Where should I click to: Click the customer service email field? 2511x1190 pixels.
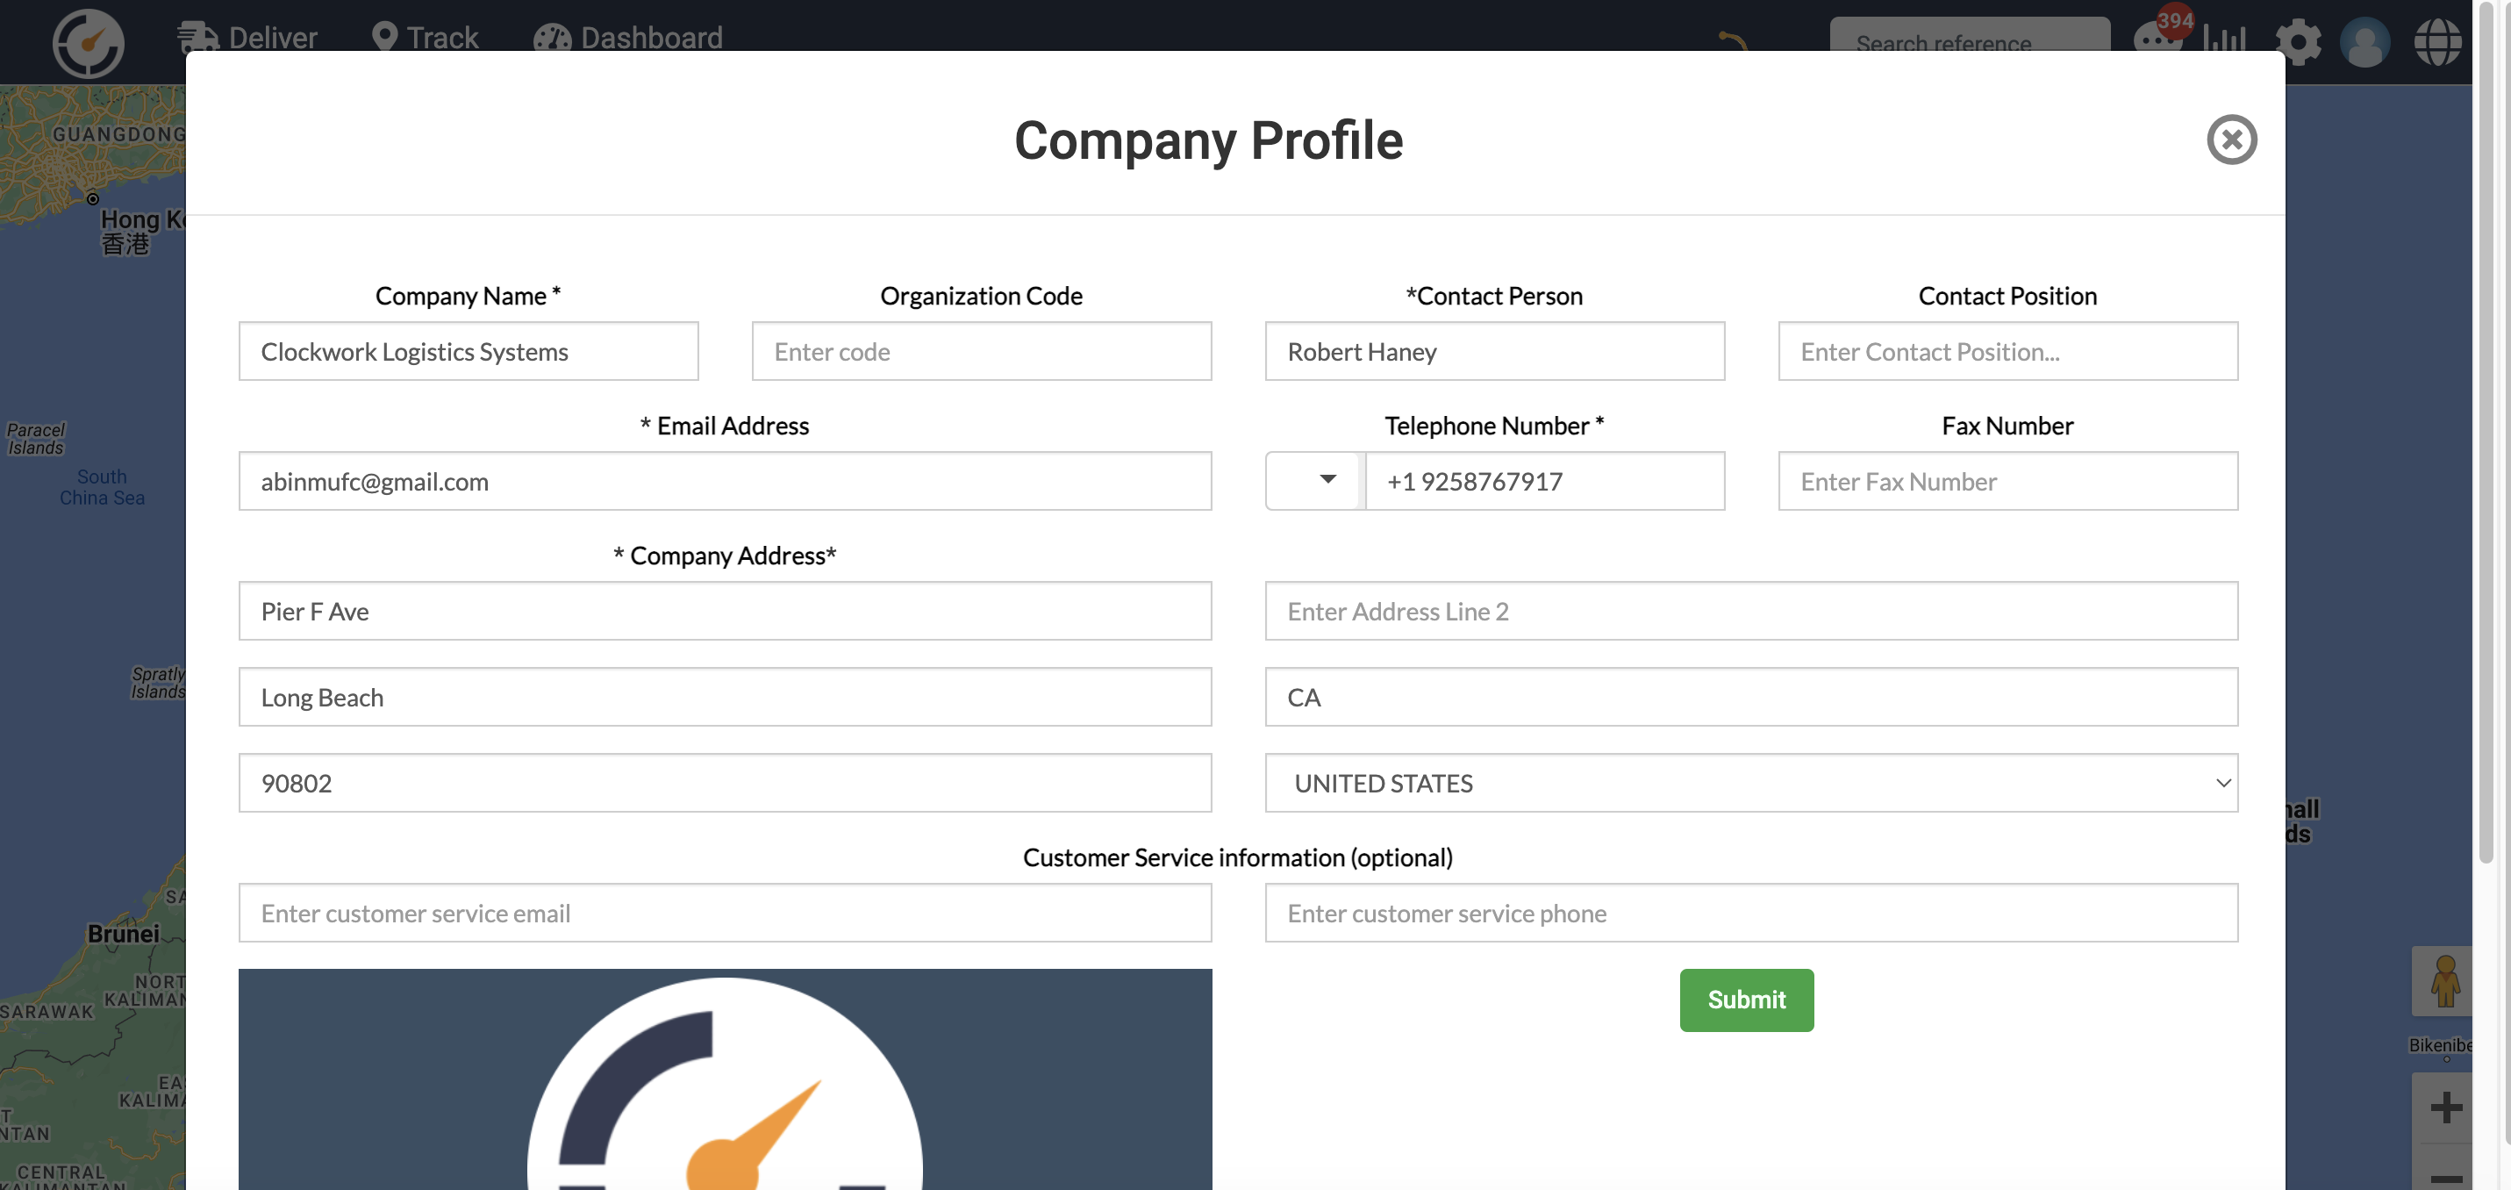point(726,913)
